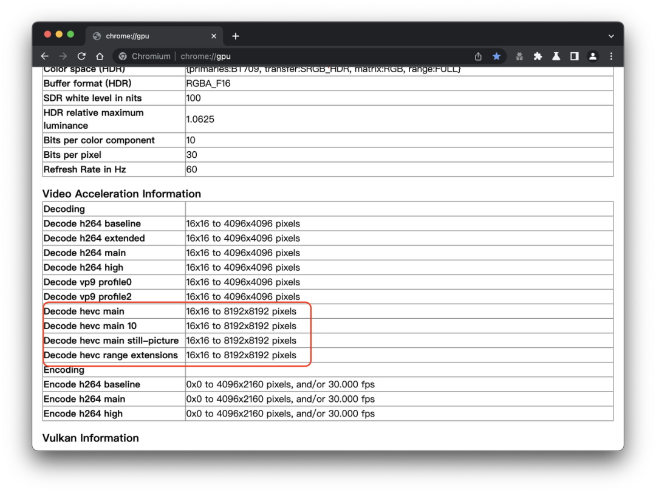The height and width of the screenshot is (493, 656).
Task: Click Decode hevc range extensions label
Action: [x=111, y=355]
